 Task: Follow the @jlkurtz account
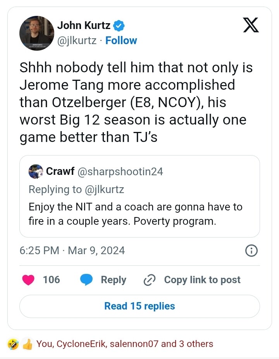click(121, 41)
